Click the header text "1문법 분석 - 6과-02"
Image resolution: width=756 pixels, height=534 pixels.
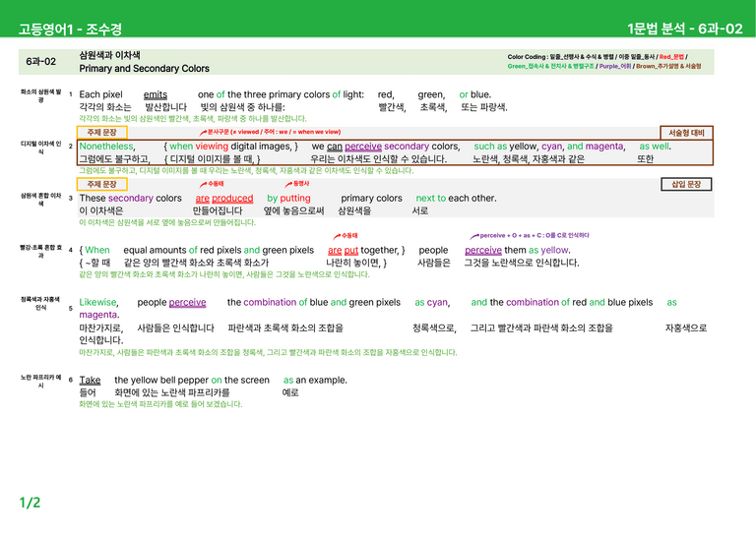point(685,29)
